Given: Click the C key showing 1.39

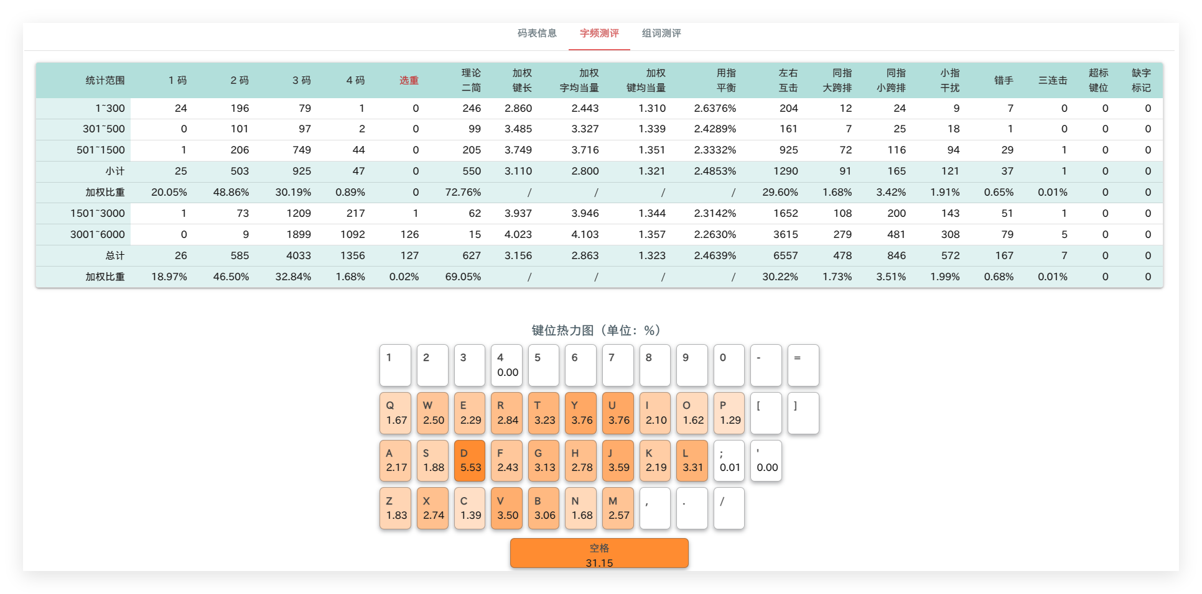Looking at the screenshot, I should (x=470, y=508).
